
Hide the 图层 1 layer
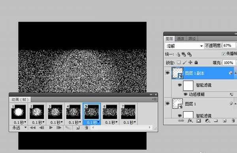[167, 103]
